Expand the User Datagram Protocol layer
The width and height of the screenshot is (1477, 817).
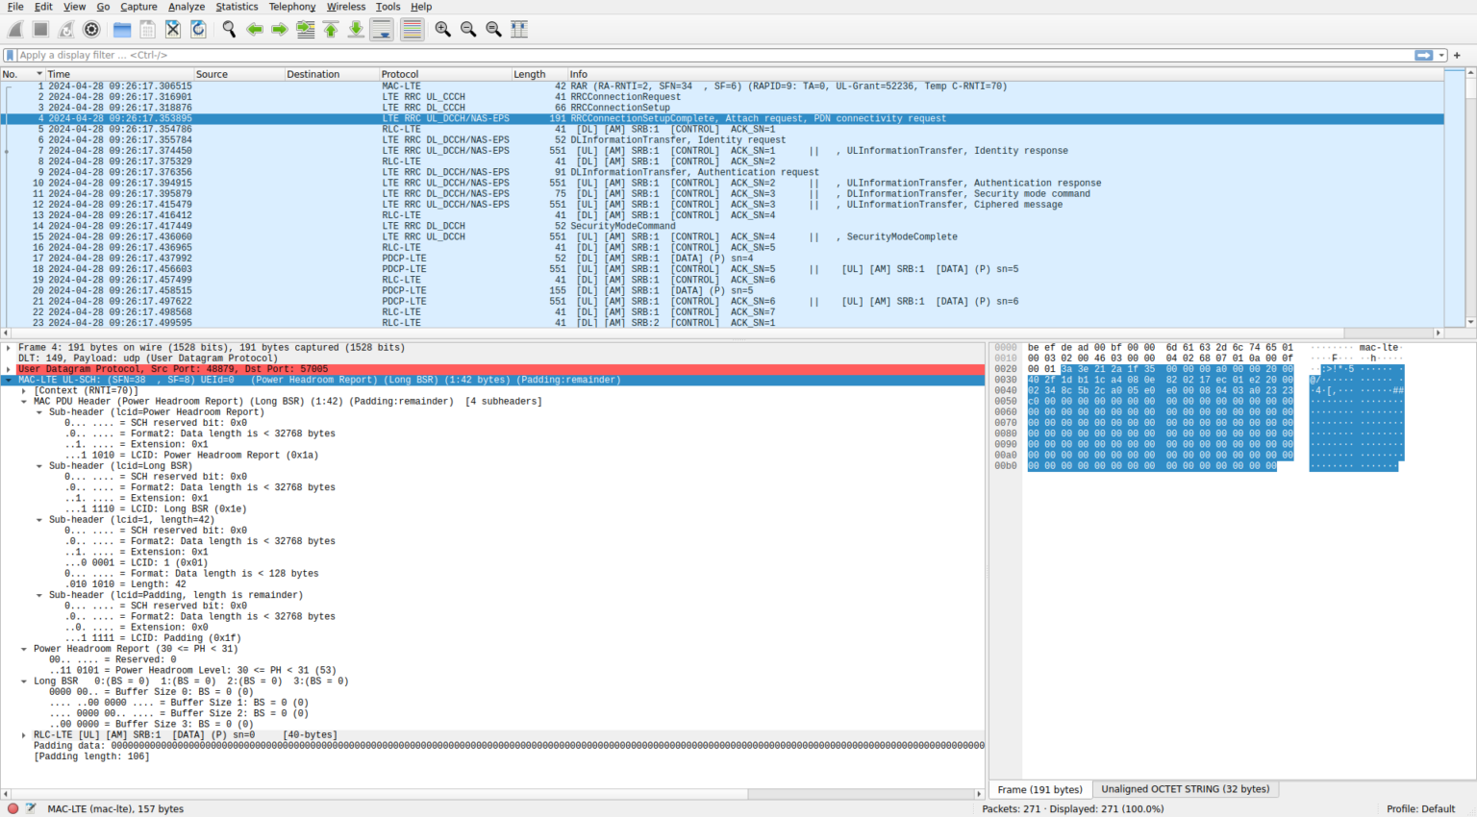tap(8, 368)
